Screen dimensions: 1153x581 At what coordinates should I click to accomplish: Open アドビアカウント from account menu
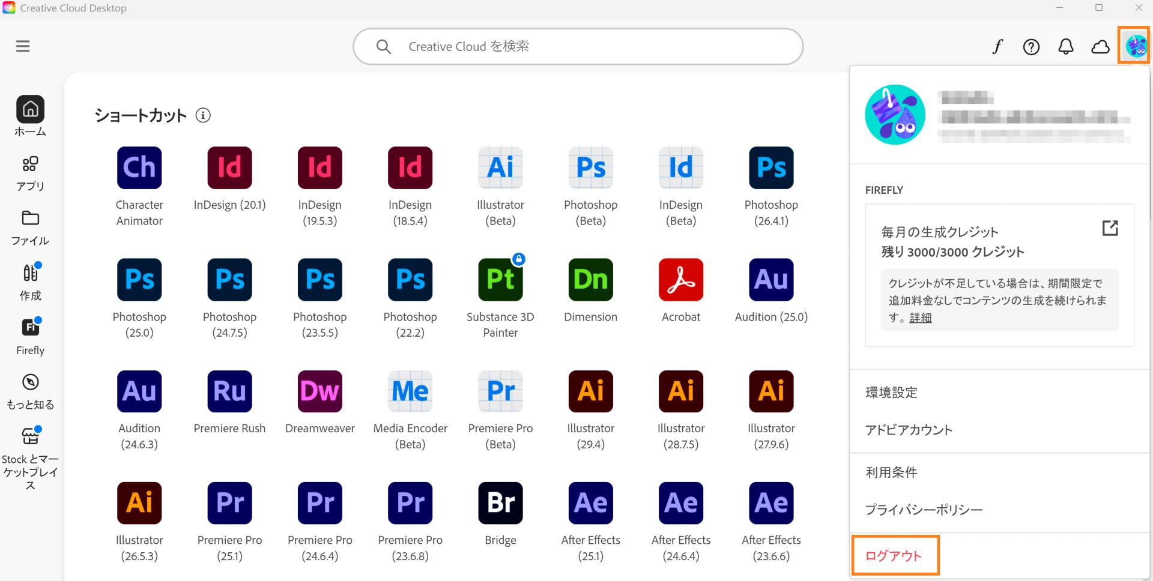909,430
